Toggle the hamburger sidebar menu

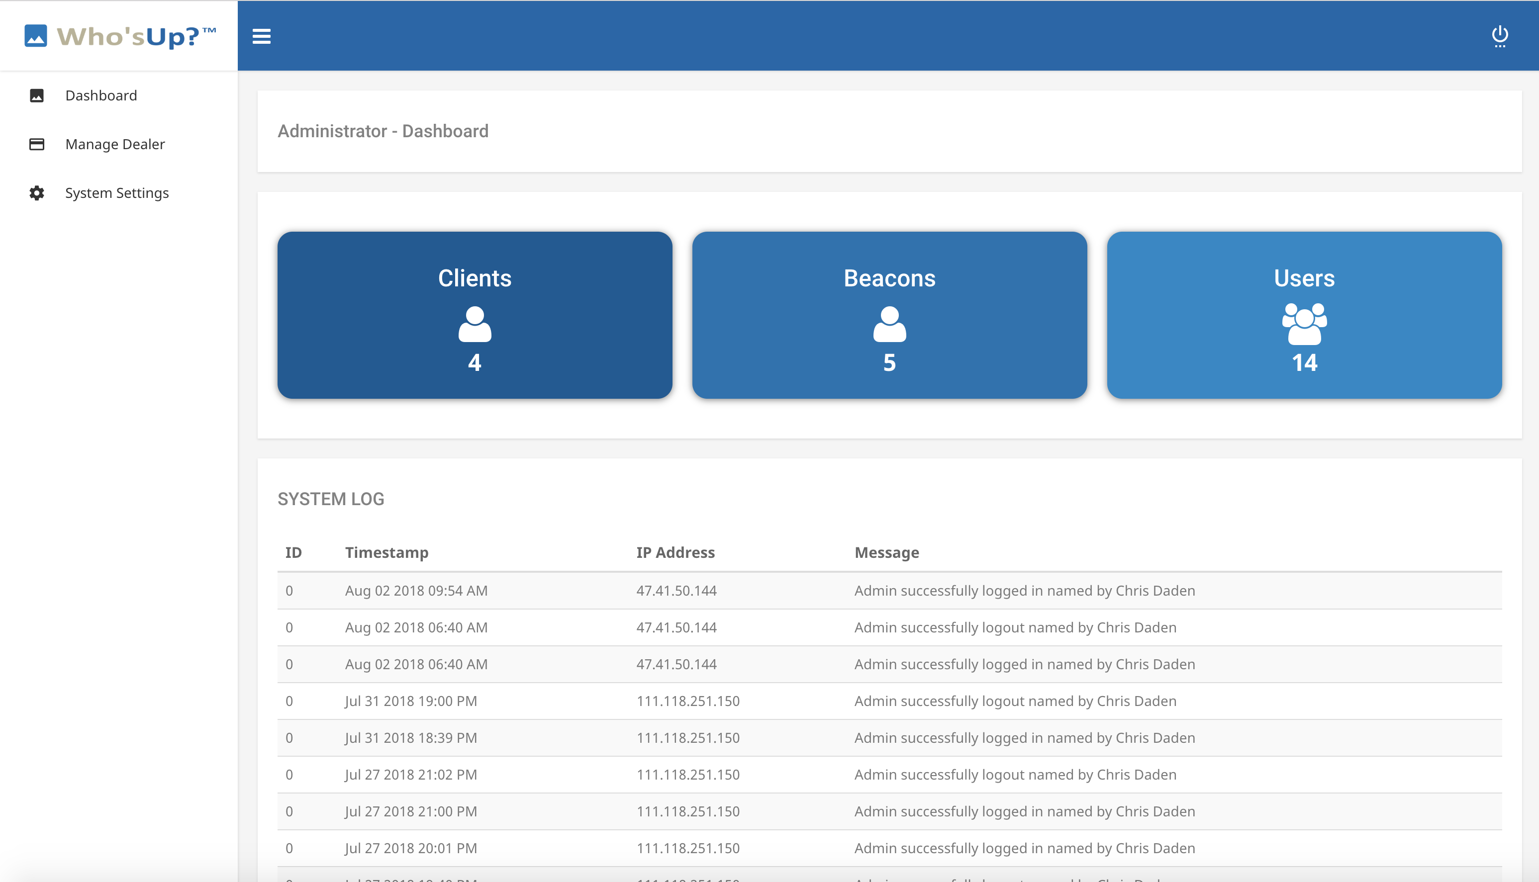tap(261, 36)
